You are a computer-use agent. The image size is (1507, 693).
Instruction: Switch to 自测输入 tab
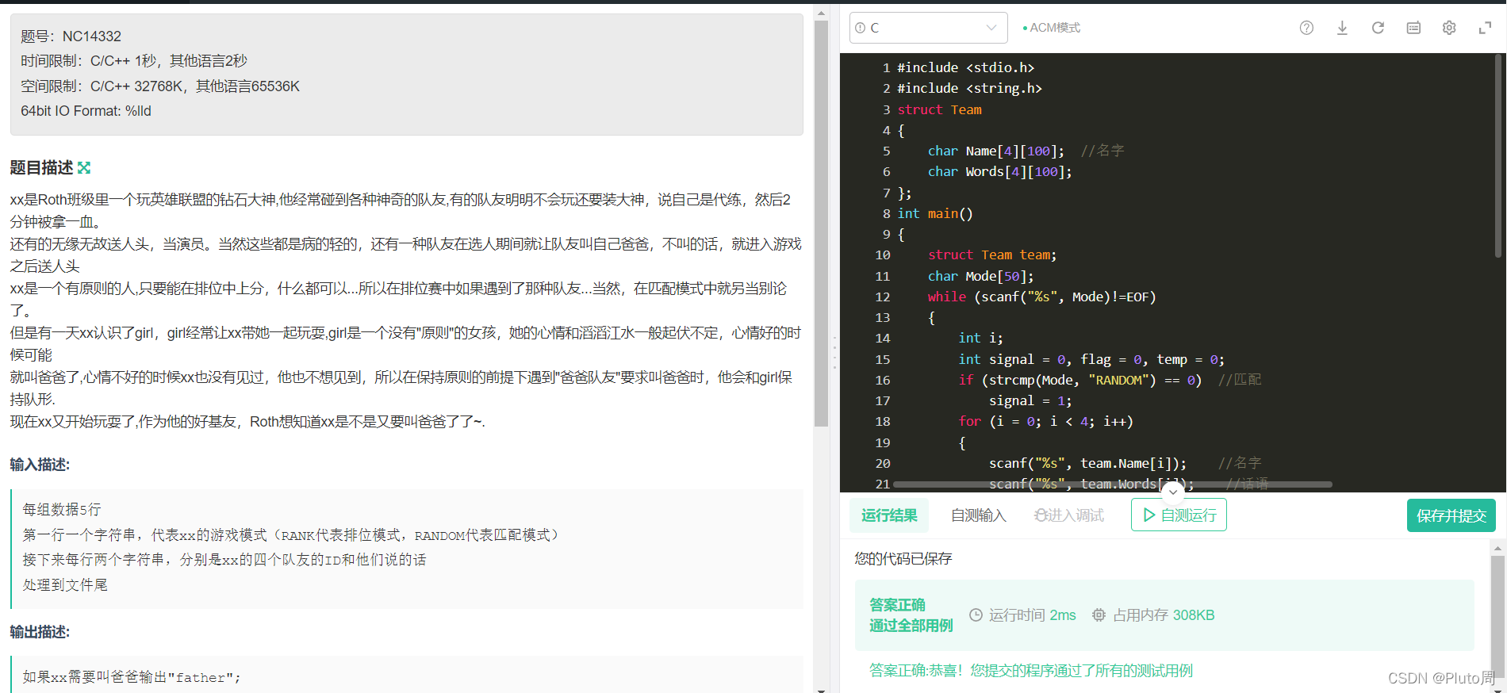[978, 515]
